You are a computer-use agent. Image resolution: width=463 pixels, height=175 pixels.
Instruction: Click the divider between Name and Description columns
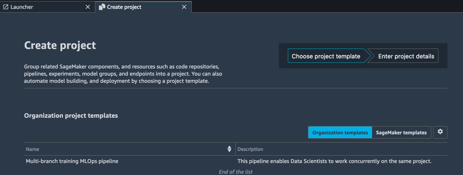(x=236, y=149)
